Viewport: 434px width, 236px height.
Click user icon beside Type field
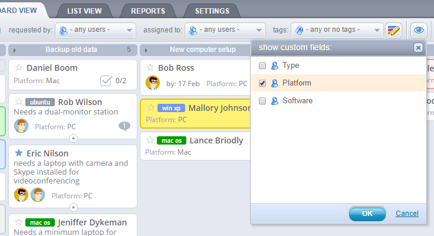tap(275, 65)
